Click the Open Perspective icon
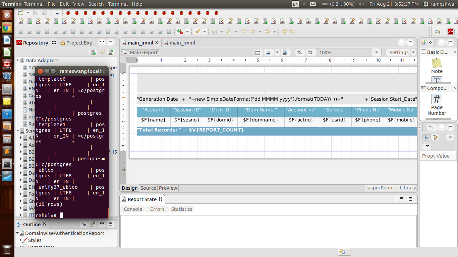This screenshot has width=458, height=257. pyautogui.click(x=438, y=32)
